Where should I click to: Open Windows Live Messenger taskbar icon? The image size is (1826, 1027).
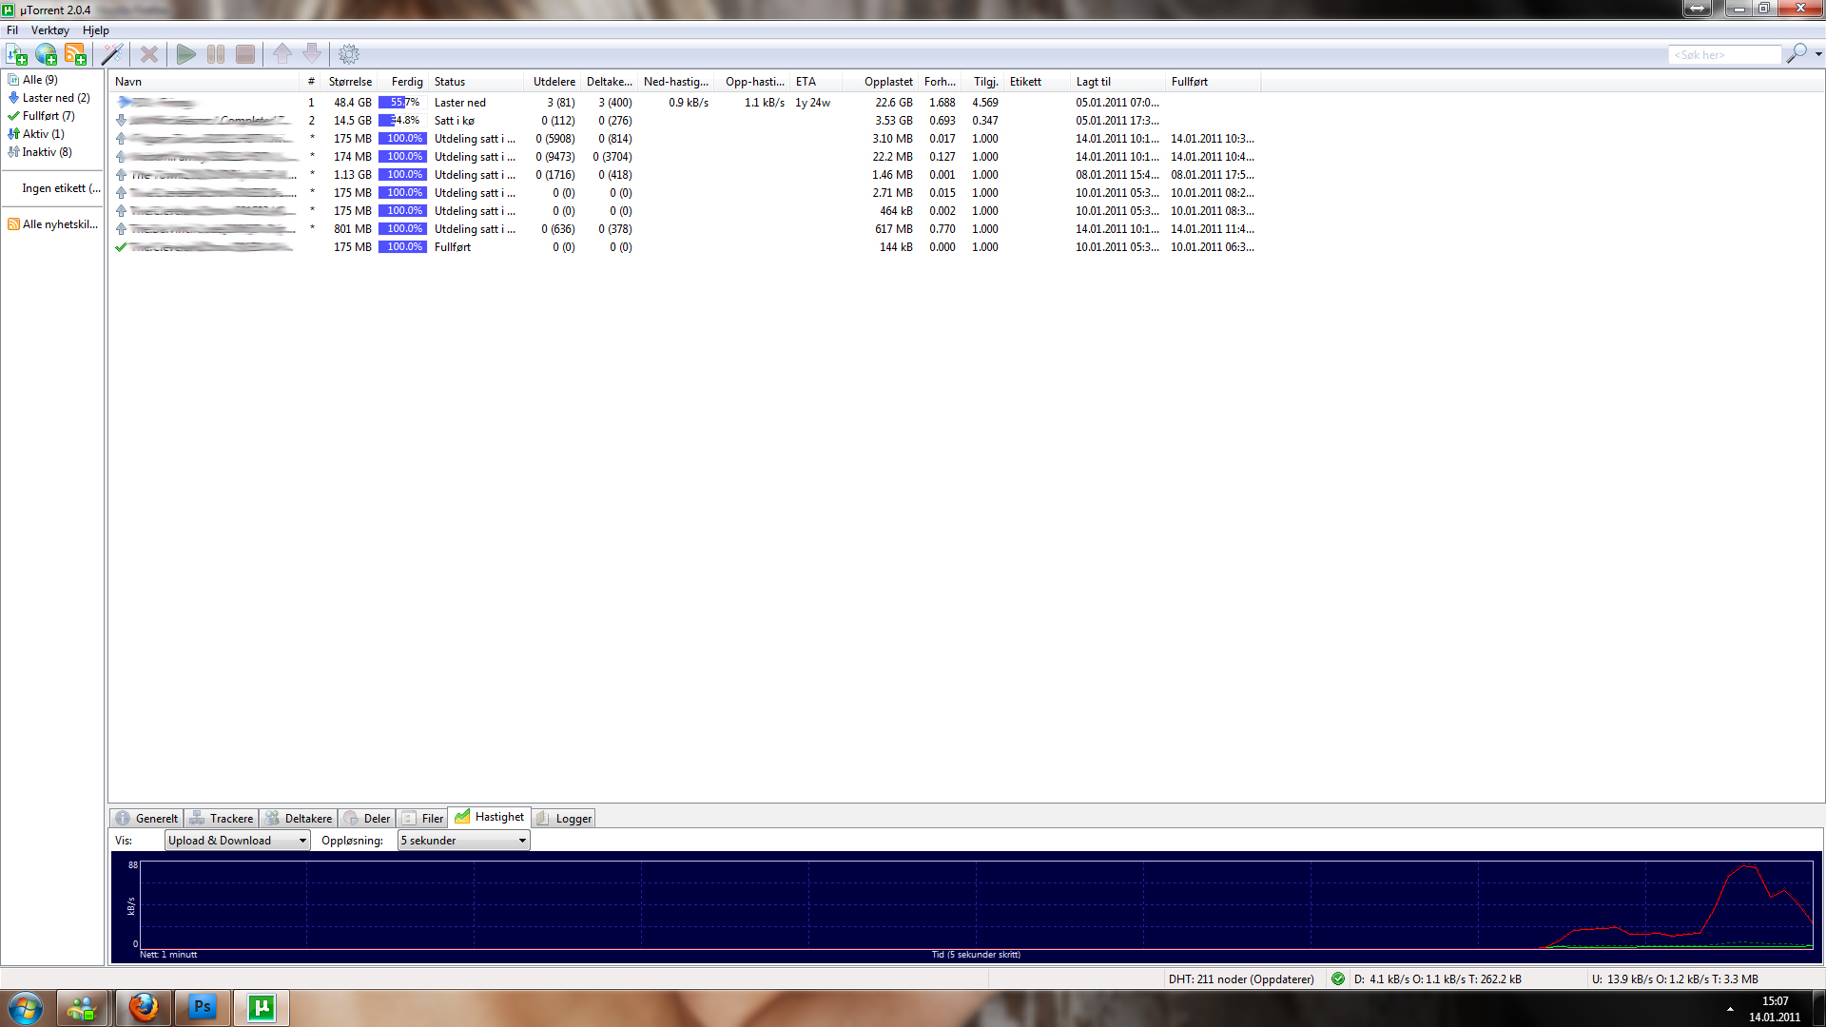click(83, 1008)
